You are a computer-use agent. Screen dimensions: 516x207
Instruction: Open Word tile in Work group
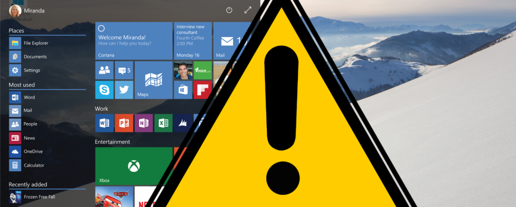pyautogui.click(x=104, y=123)
